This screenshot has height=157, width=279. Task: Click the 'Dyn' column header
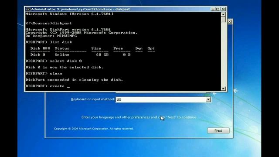coord(139,48)
